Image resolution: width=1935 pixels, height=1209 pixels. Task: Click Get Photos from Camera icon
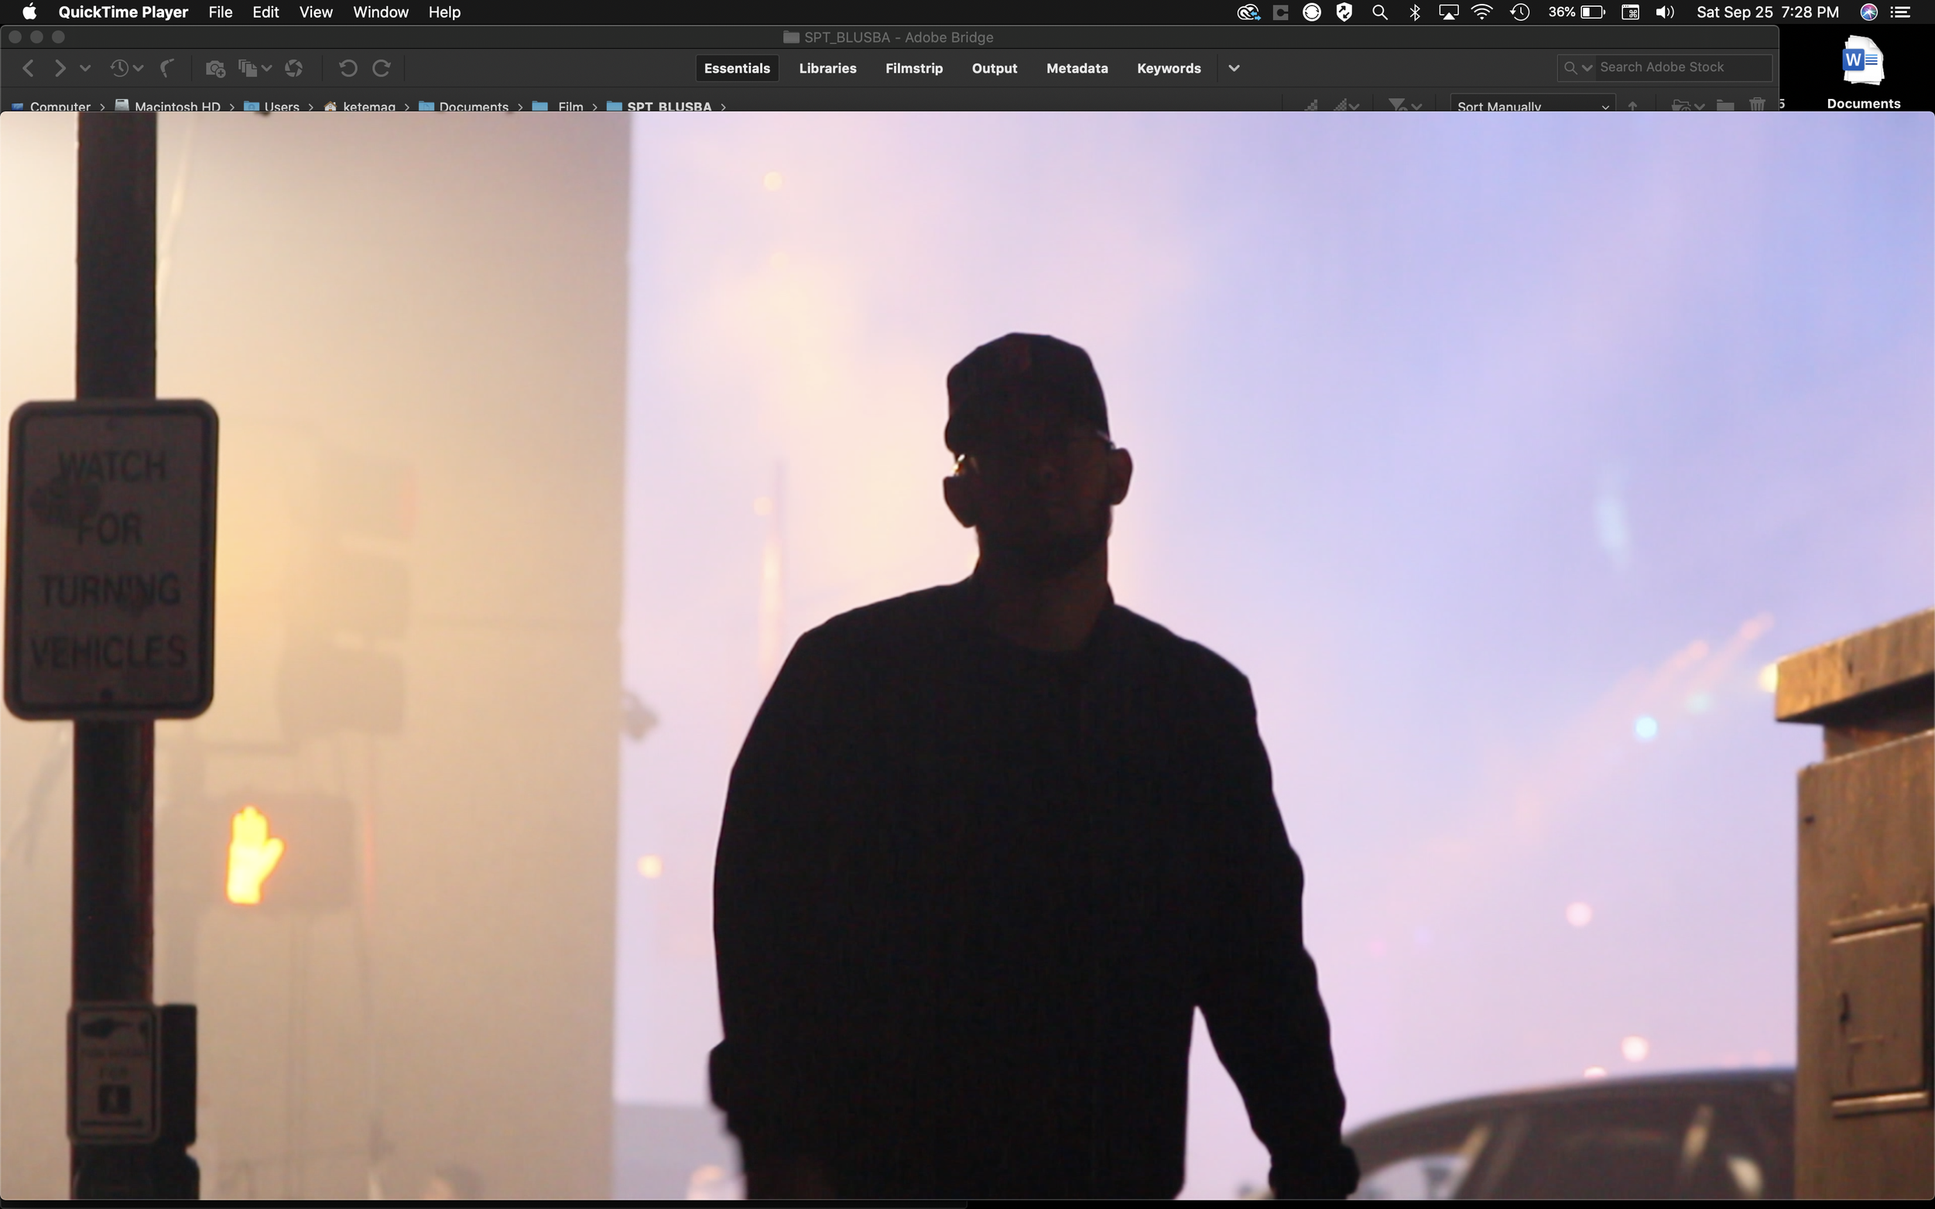pos(214,68)
